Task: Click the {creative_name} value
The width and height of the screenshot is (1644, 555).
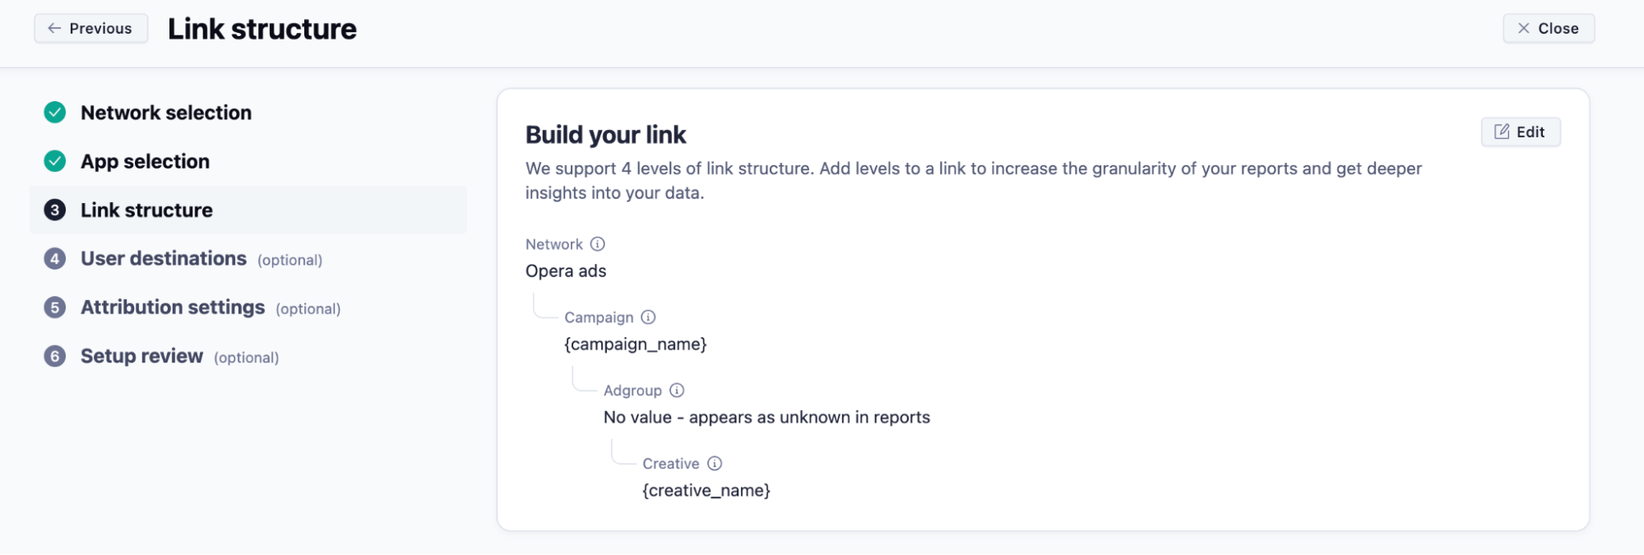Action: point(706,491)
